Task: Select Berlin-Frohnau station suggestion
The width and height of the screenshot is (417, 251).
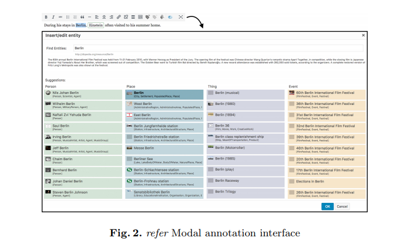Action: [164, 183]
